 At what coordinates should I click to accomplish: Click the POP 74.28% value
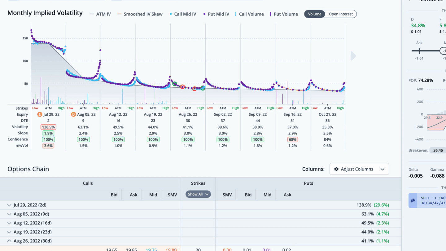click(x=426, y=80)
